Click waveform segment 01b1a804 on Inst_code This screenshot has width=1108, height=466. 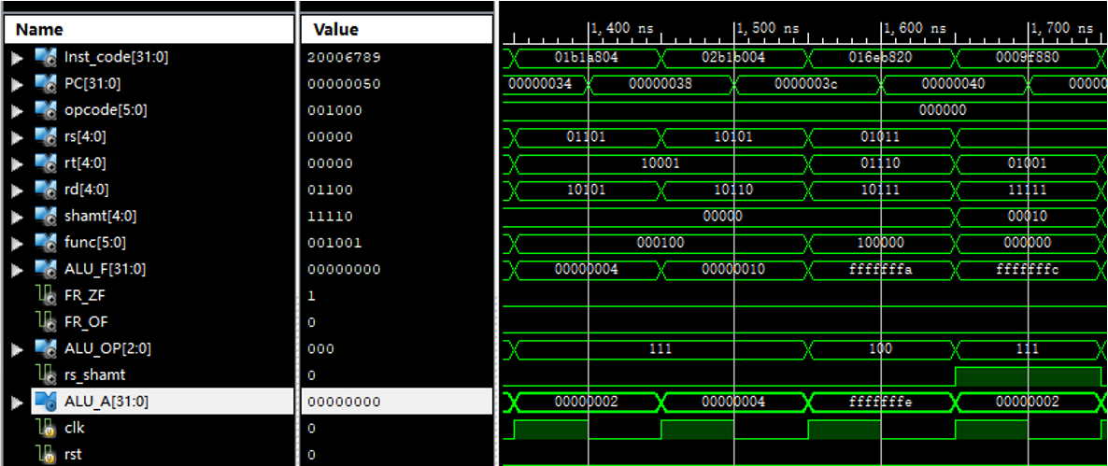pyautogui.click(x=588, y=57)
